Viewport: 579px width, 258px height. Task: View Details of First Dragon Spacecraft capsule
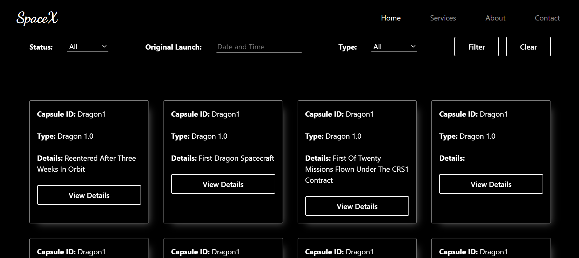(223, 184)
